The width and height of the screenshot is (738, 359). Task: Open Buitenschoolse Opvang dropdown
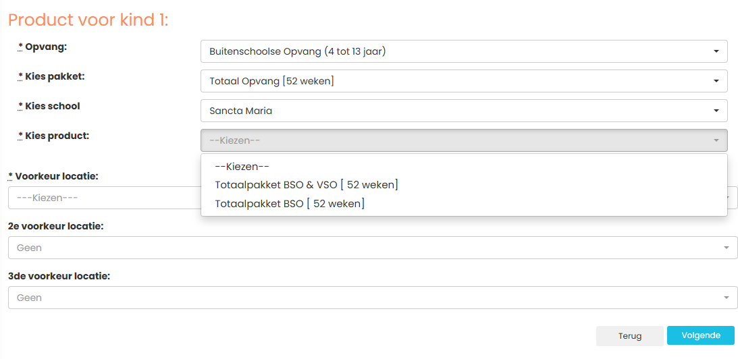464,51
